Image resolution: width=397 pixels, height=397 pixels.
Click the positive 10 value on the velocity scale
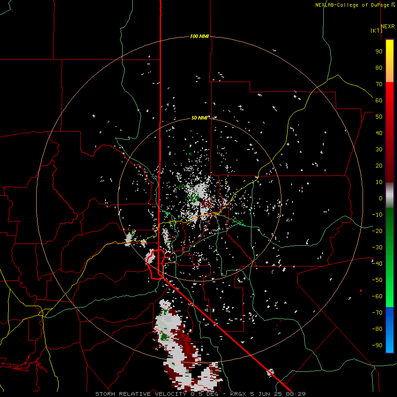tap(379, 182)
